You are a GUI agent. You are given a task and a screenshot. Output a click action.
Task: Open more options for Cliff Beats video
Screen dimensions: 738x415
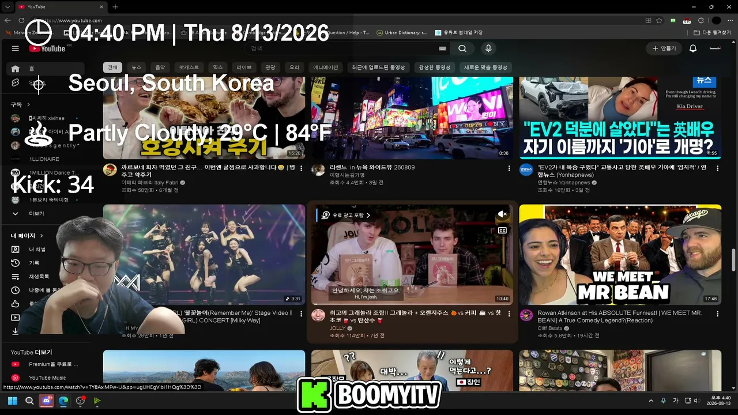coord(717,314)
